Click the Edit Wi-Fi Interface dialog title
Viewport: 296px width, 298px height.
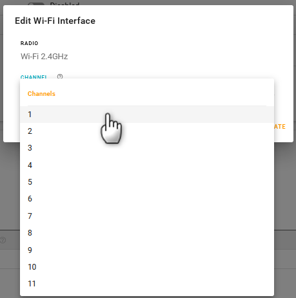[x=55, y=21]
